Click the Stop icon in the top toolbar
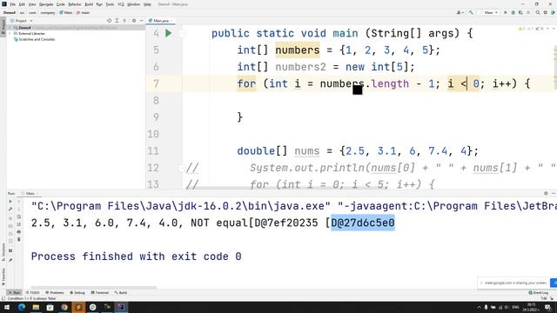The image size is (557, 313). coord(528,12)
